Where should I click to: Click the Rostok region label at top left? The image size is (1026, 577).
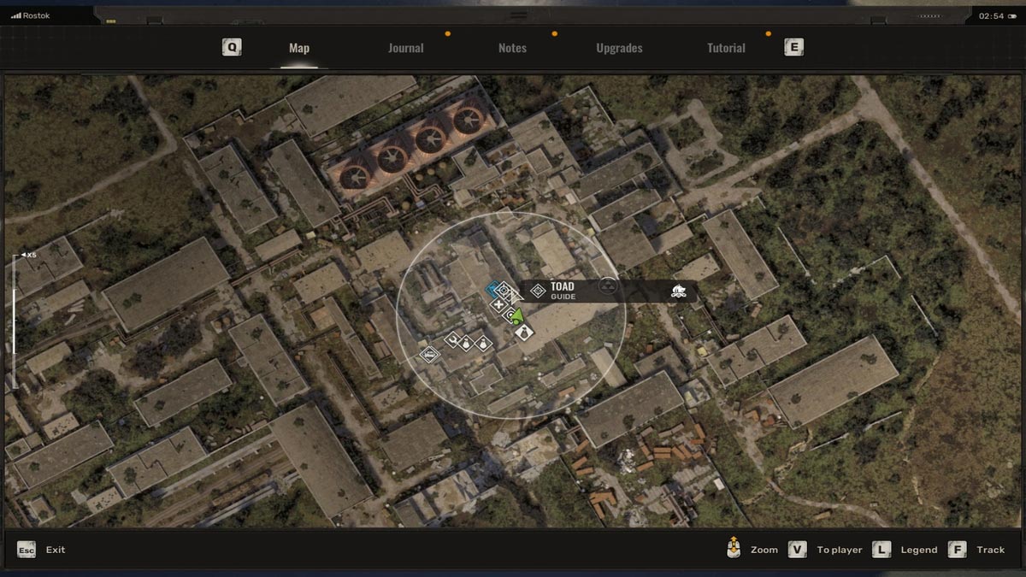(x=34, y=15)
